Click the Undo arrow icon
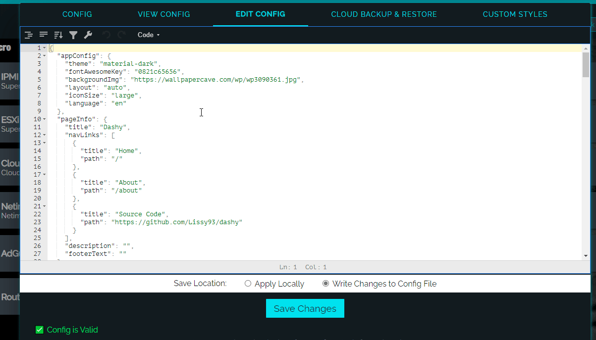596x340 pixels. (x=106, y=35)
